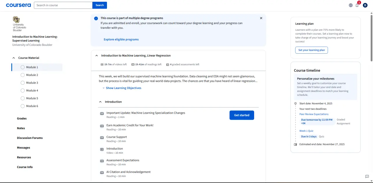373x183 pixels.
Task: Click the estimated end date certificate icon
Action: [295, 144]
